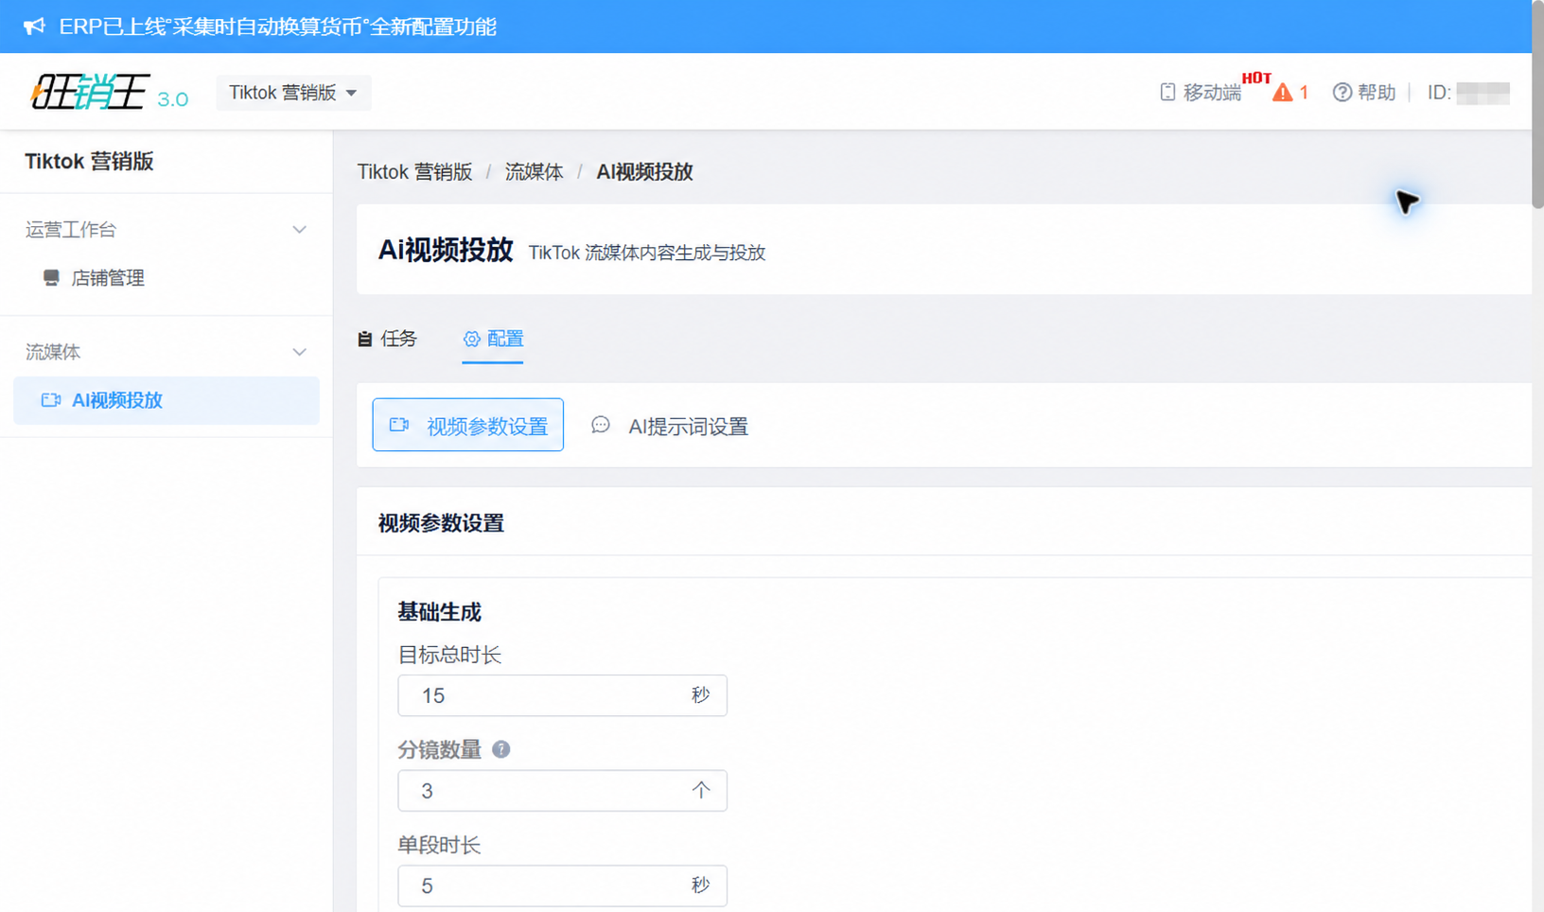Image resolution: width=1544 pixels, height=912 pixels.
Task: Click the 单段时长 input field
Action: 563,886
